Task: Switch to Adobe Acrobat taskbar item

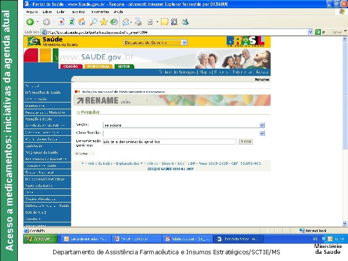Action: (188, 239)
